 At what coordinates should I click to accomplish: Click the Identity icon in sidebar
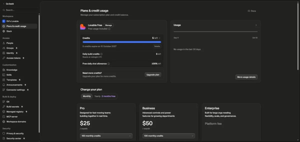tap(4, 53)
